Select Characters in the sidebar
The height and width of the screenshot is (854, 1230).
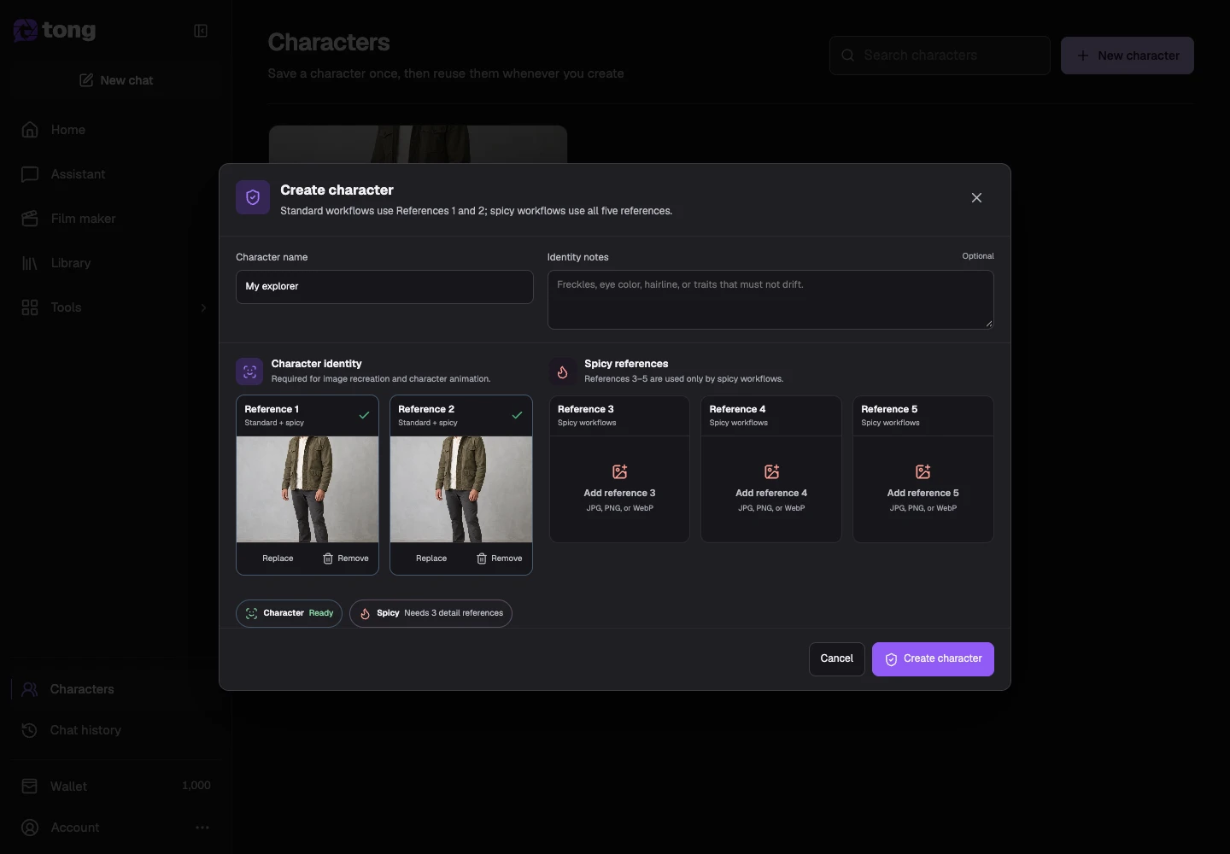(x=115, y=689)
